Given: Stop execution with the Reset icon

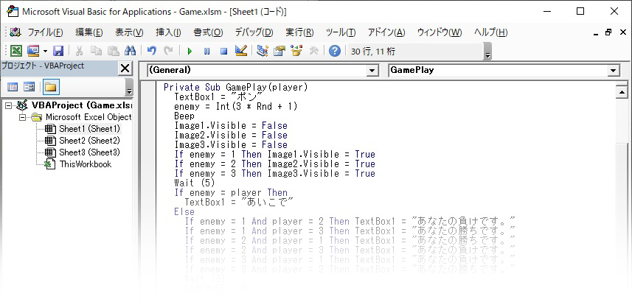Looking at the screenshot, I should pyautogui.click(x=224, y=51).
